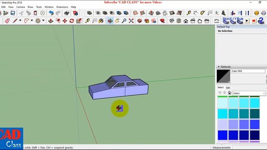
Task: Open the Arc tool dropdown arrow
Action: click(x=32, y=20)
